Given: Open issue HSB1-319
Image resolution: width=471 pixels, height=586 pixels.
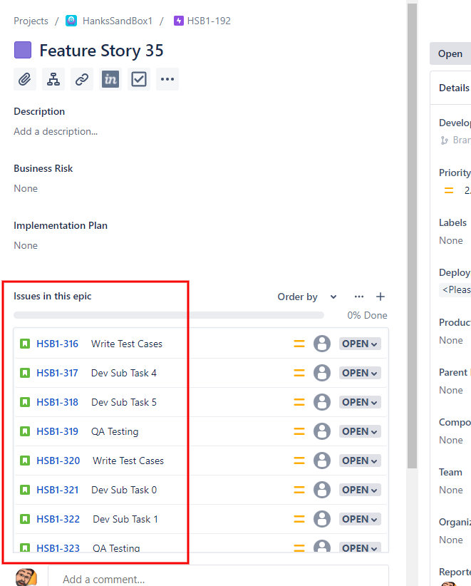Looking at the screenshot, I should pyautogui.click(x=58, y=431).
